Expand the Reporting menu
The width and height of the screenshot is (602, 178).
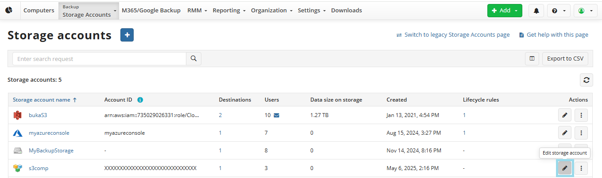click(x=229, y=11)
